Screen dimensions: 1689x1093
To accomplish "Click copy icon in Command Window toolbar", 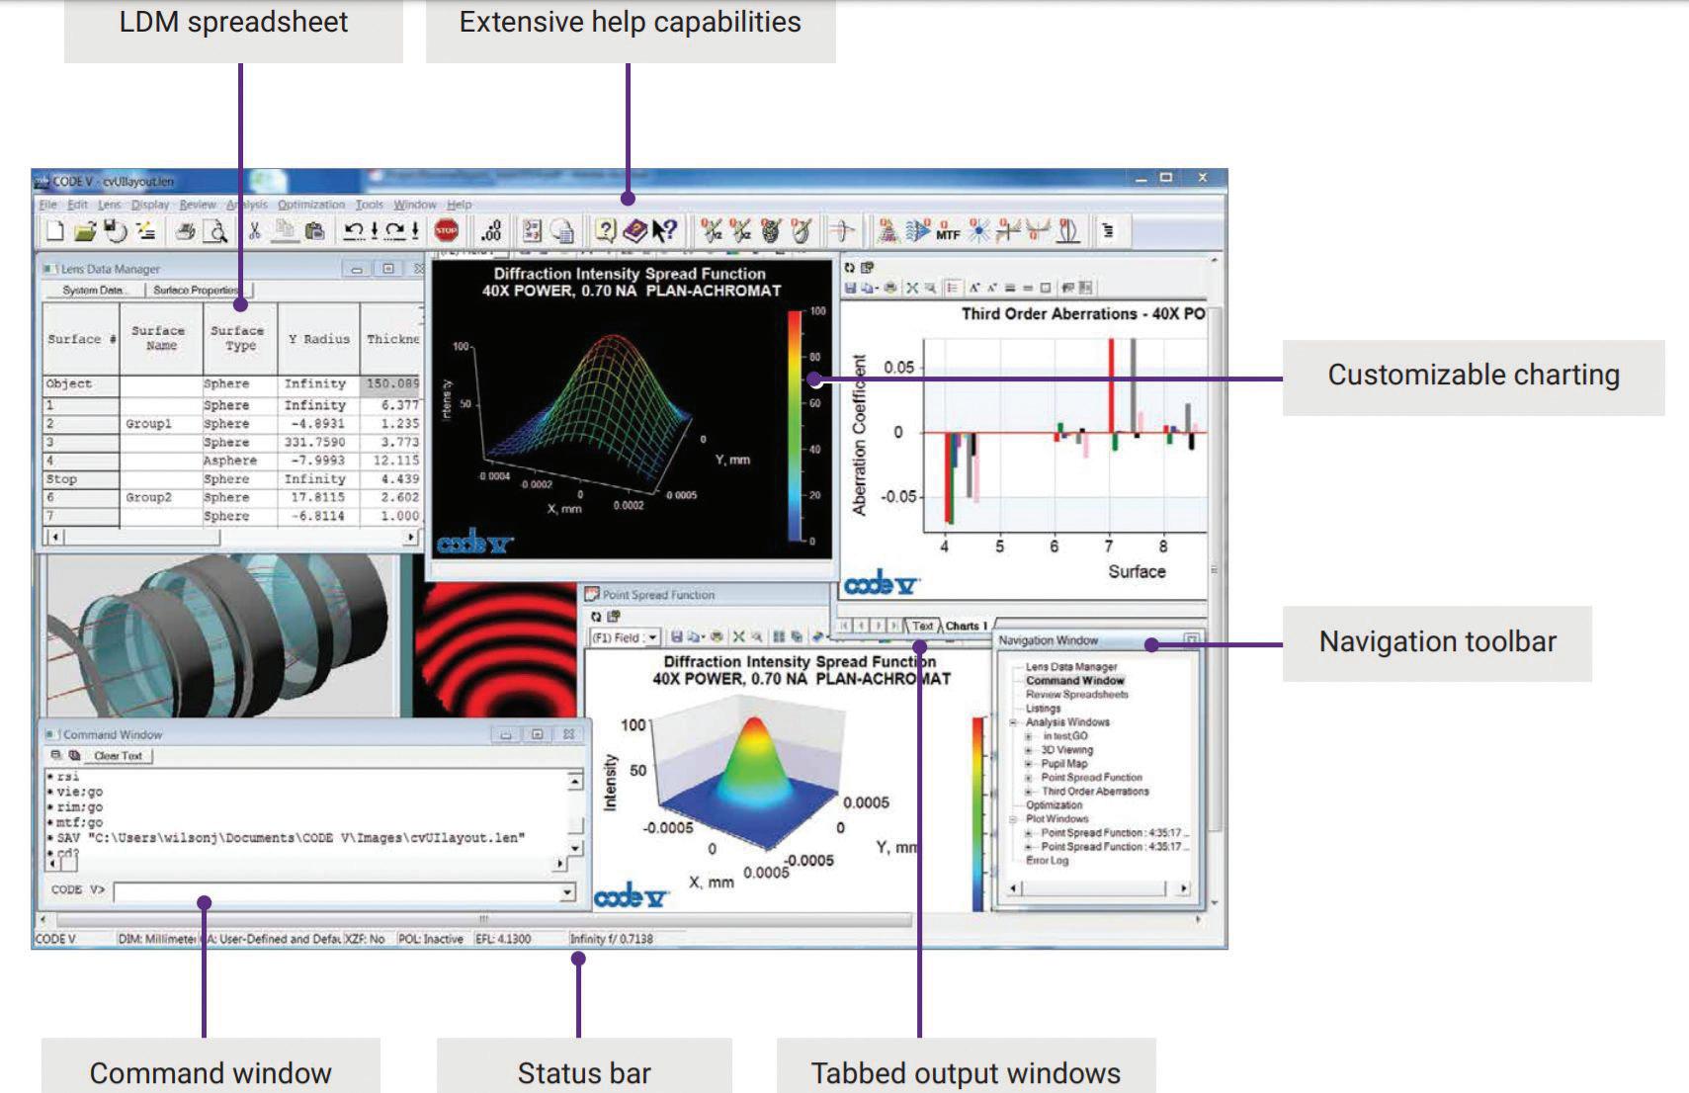I will tap(74, 755).
